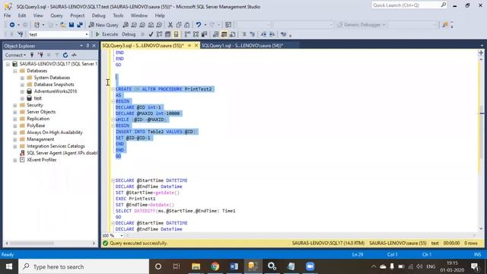This screenshot has height=274, width=487.
Task: Select the Replication folder
Action: pos(38,119)
